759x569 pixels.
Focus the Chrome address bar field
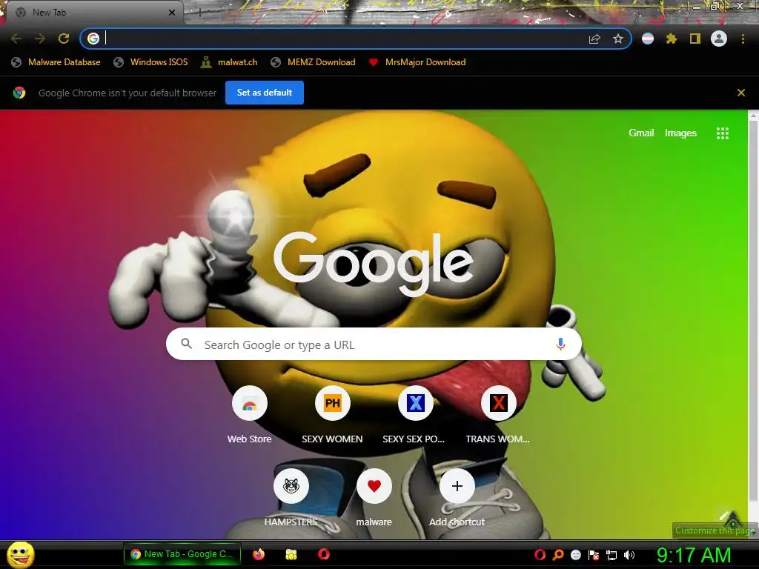pos(356,39)
